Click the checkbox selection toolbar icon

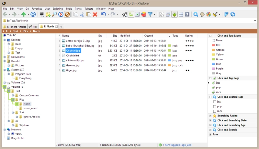(137, 14)
